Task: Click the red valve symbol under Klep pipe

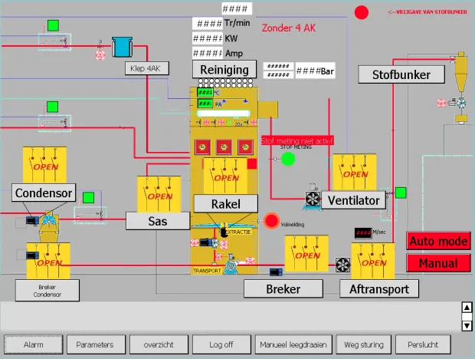Action: (100, 55)
